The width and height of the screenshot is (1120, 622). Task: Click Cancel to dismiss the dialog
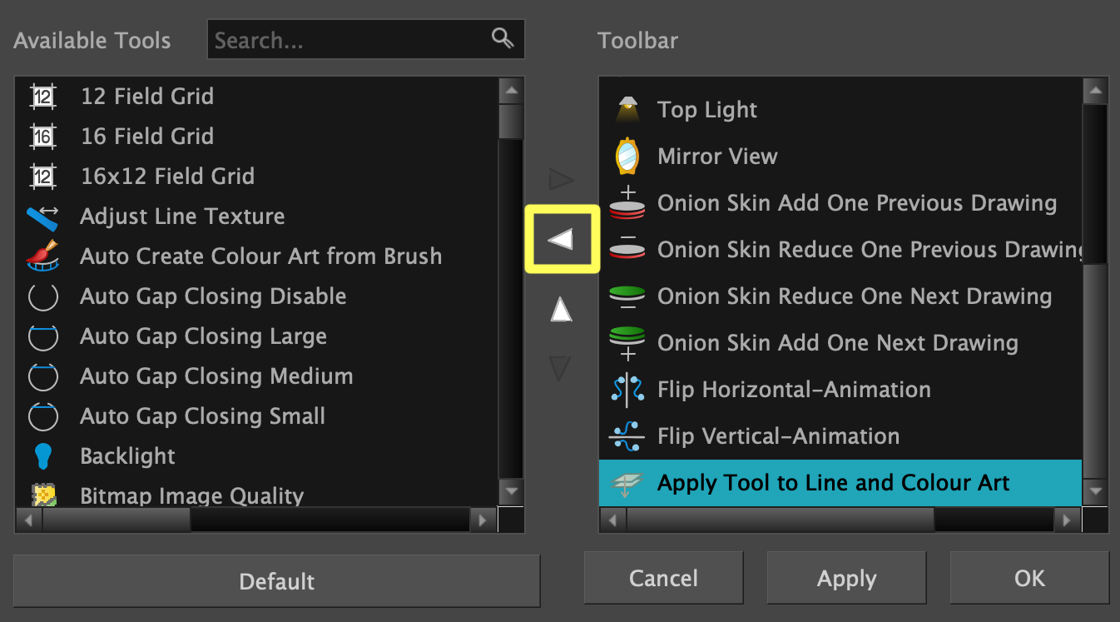(663, 578)
